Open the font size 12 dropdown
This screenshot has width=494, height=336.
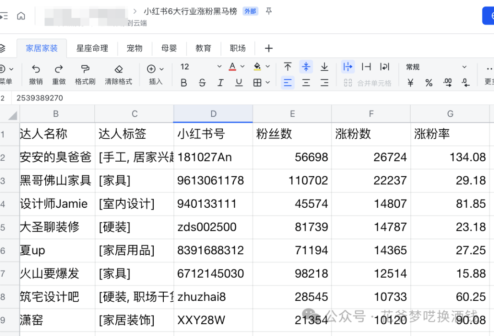coord(201,67)
